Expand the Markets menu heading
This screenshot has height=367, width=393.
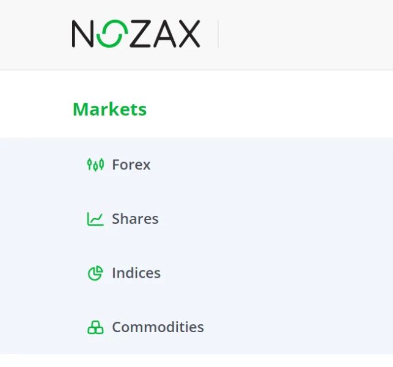[109, 109]
